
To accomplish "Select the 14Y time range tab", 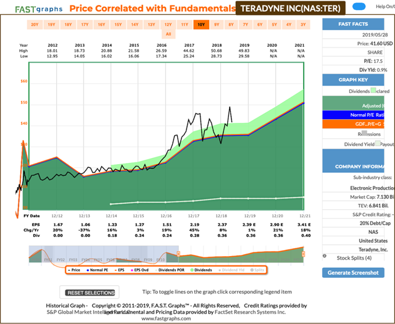I will coord(135,25).
